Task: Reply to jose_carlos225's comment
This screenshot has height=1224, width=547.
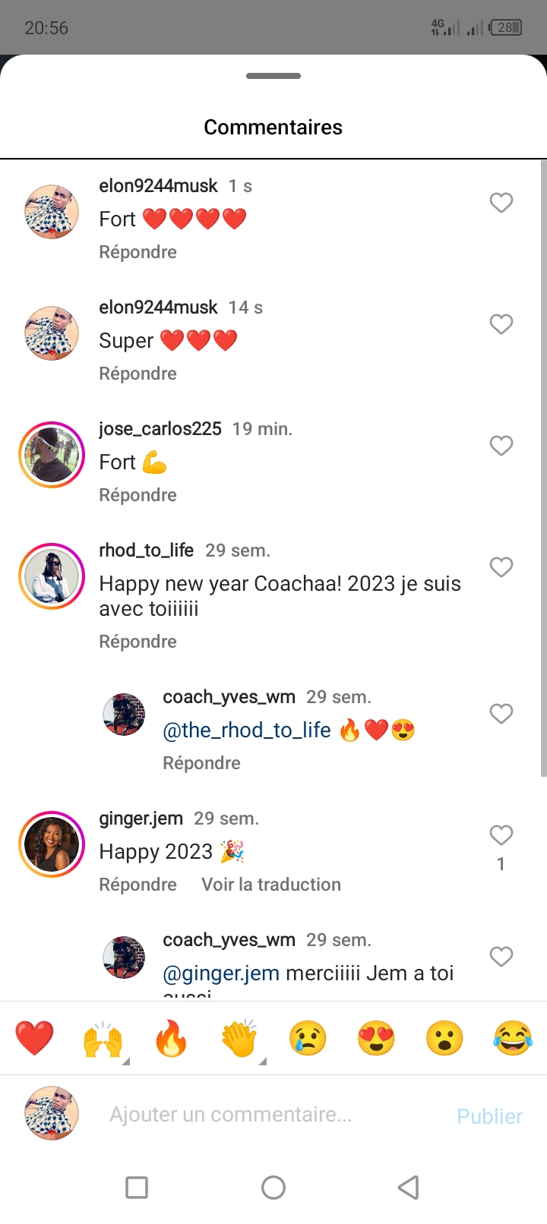Action: (x=138, y=495)
